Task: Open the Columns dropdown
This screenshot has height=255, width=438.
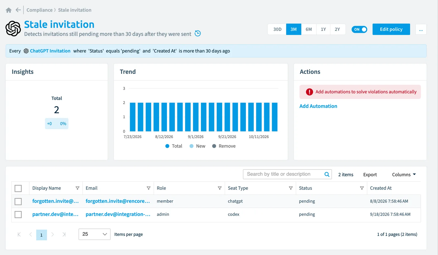Action: coord(404,174)
